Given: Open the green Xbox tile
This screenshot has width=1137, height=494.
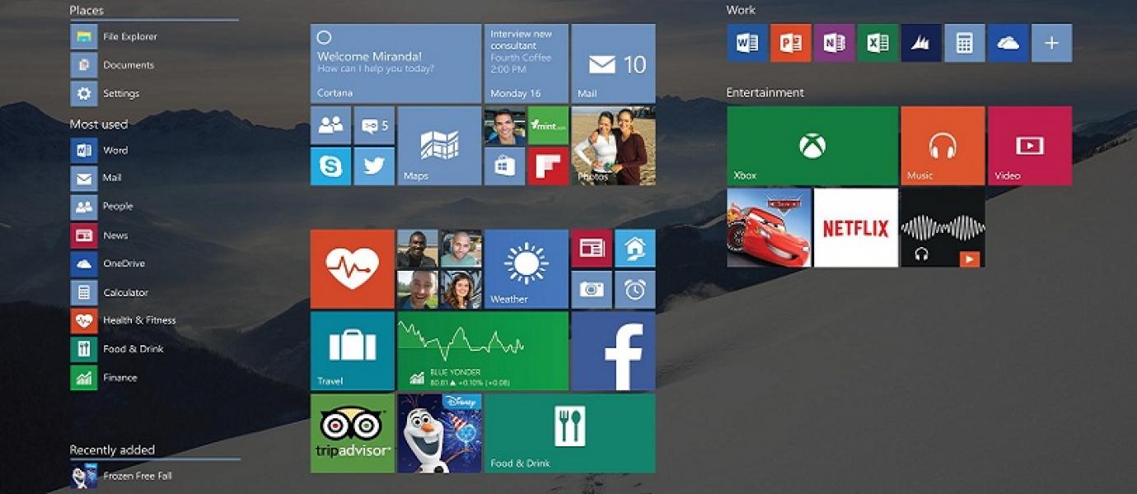Looking at the screenshot, I should (812, 146).
